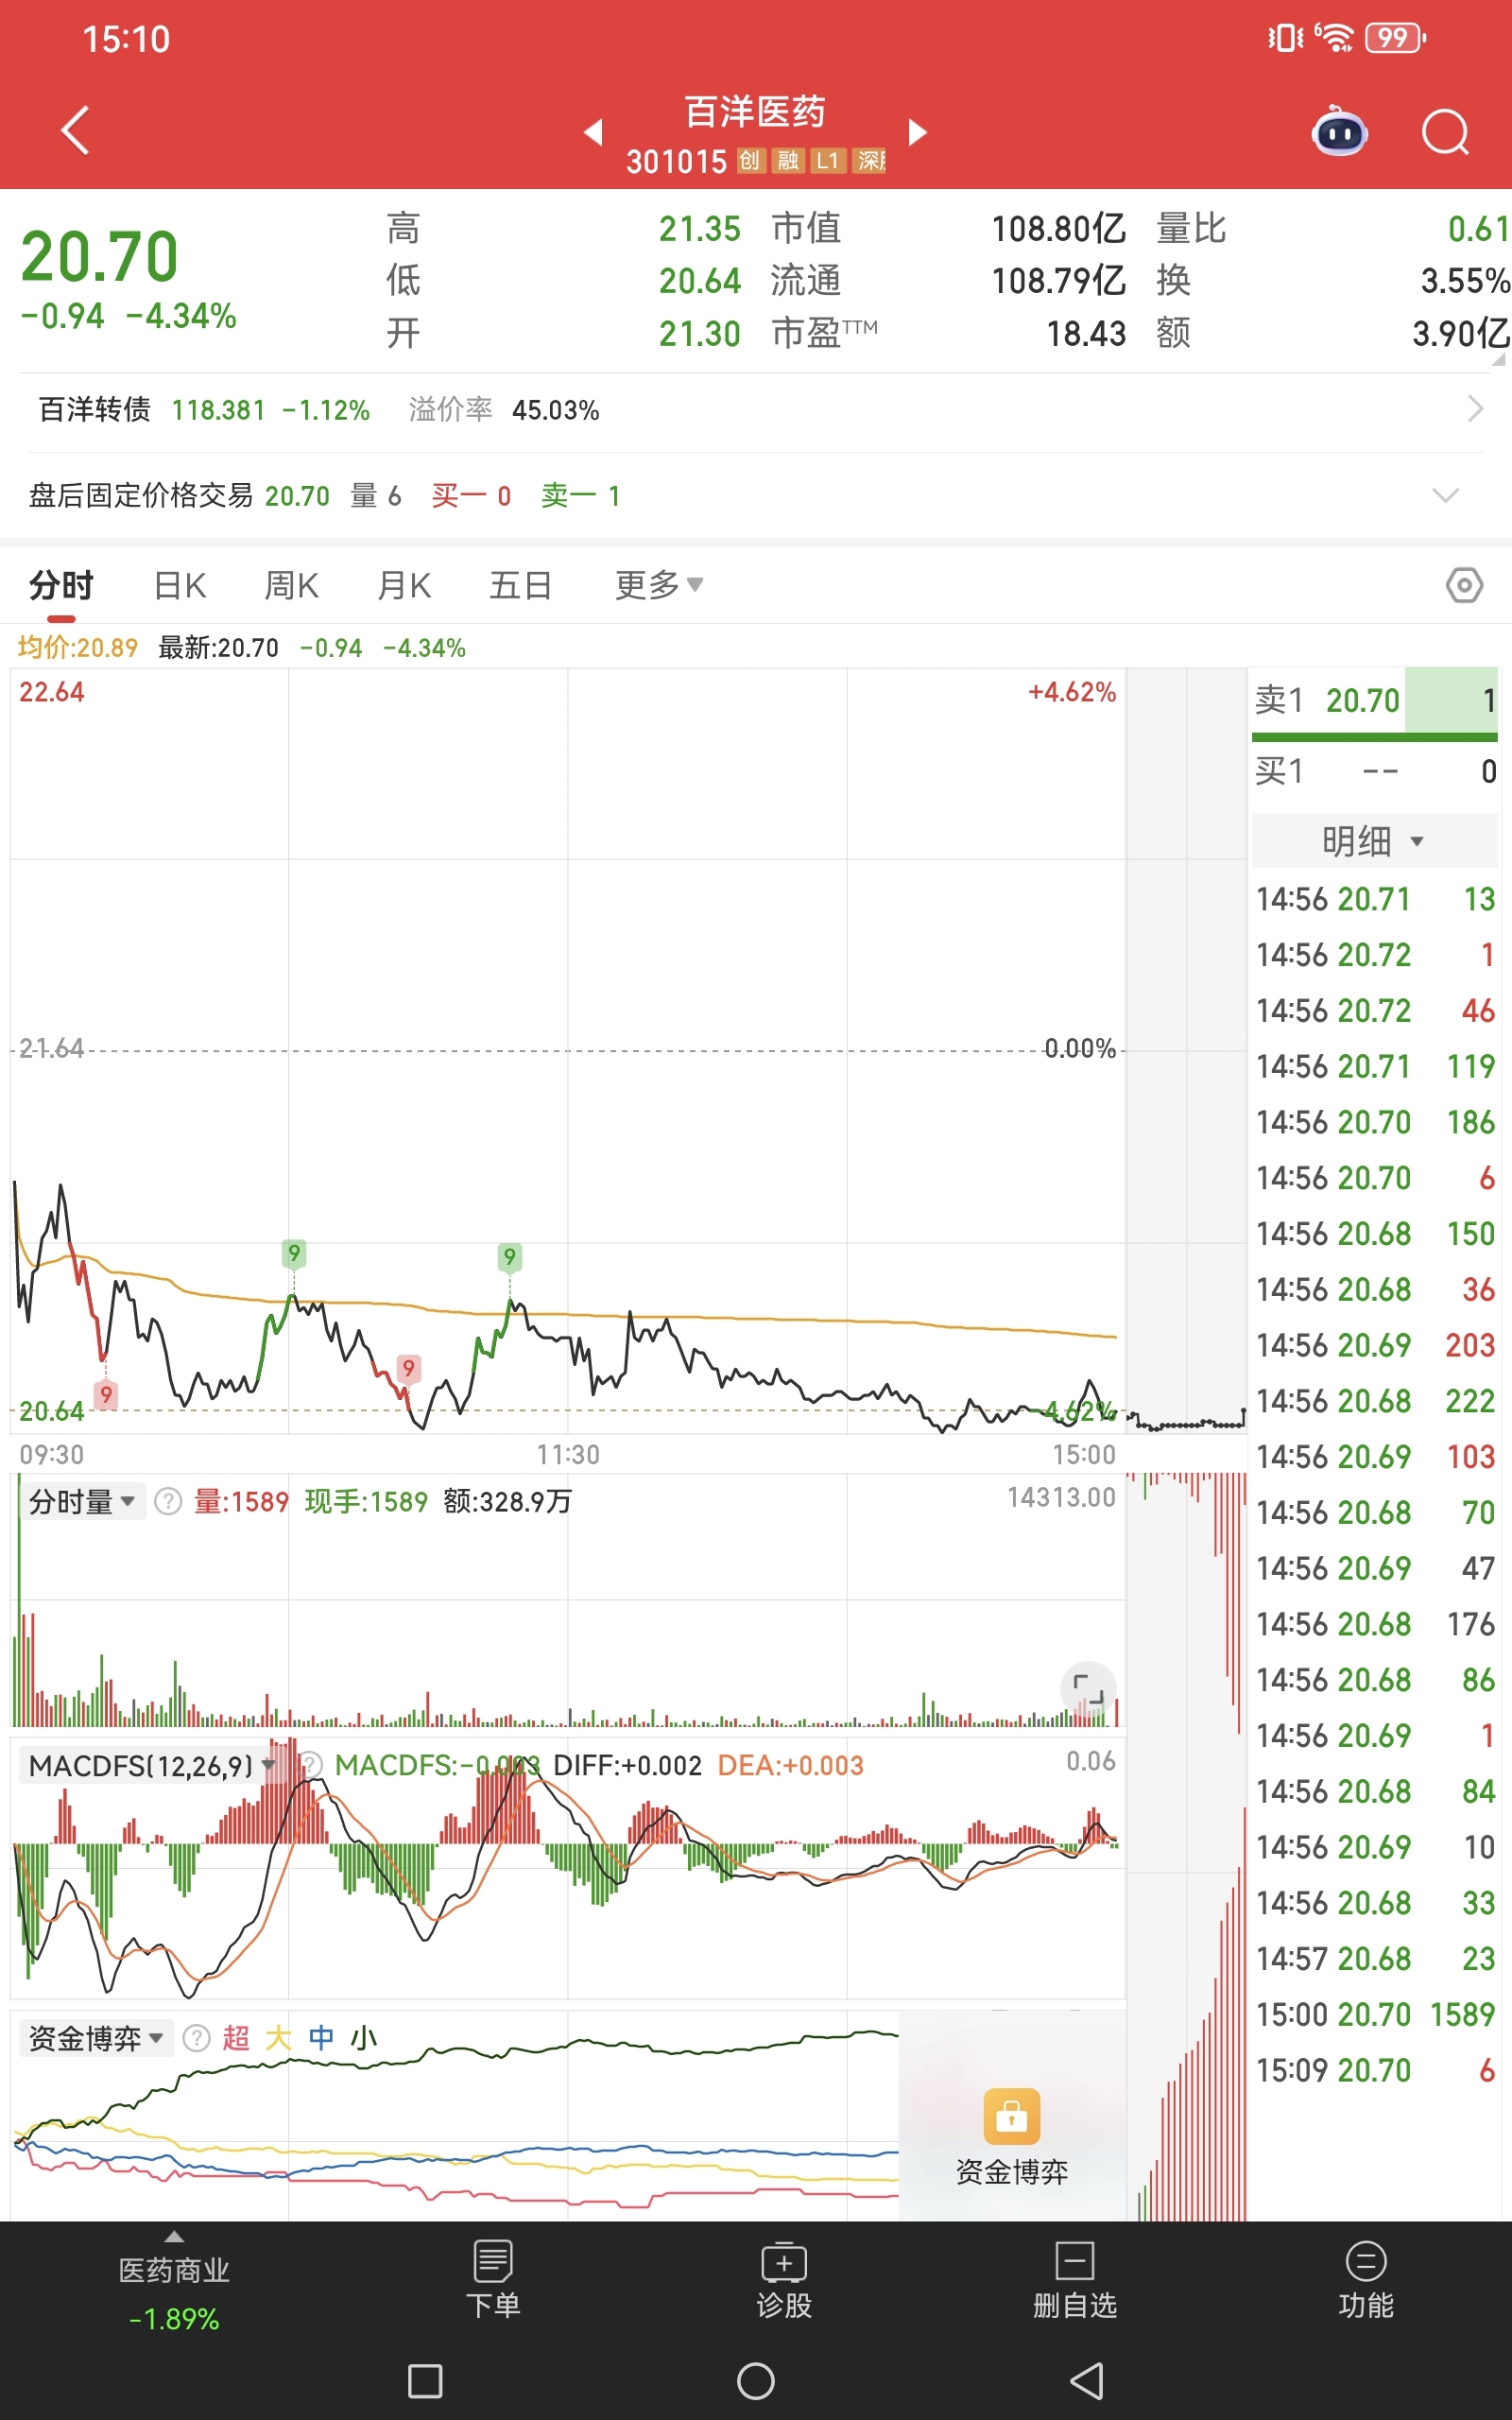Toggle 大 order line

click(x=278, y=2038)
